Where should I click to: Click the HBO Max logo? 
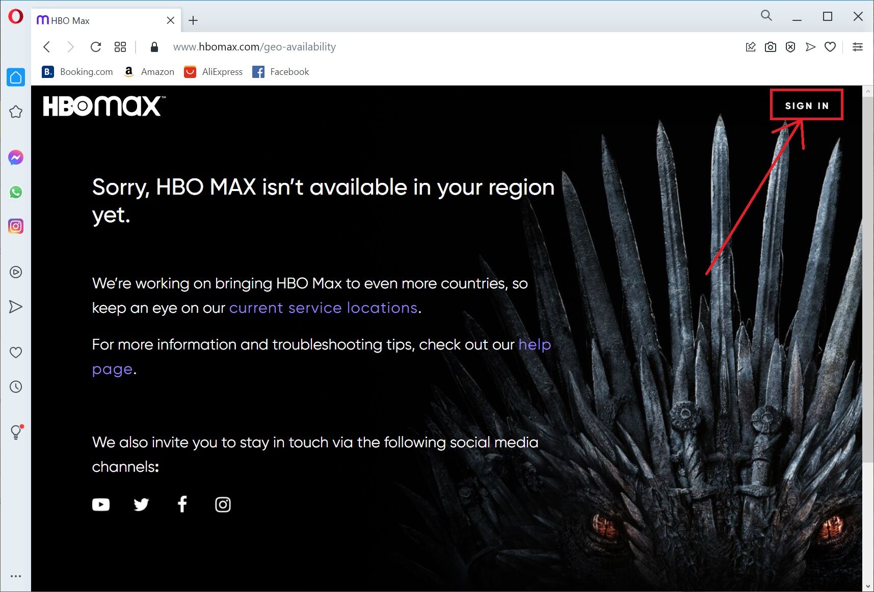point(104,106)
